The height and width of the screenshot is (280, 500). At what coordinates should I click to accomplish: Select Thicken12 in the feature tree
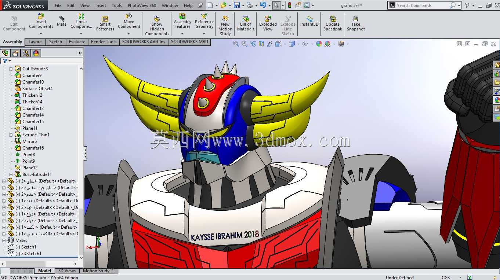32,95
